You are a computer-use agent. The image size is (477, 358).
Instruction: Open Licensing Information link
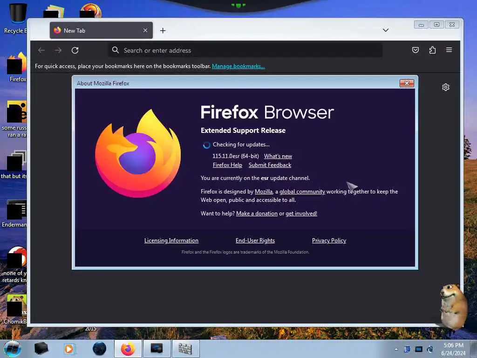tap(171, 241)
